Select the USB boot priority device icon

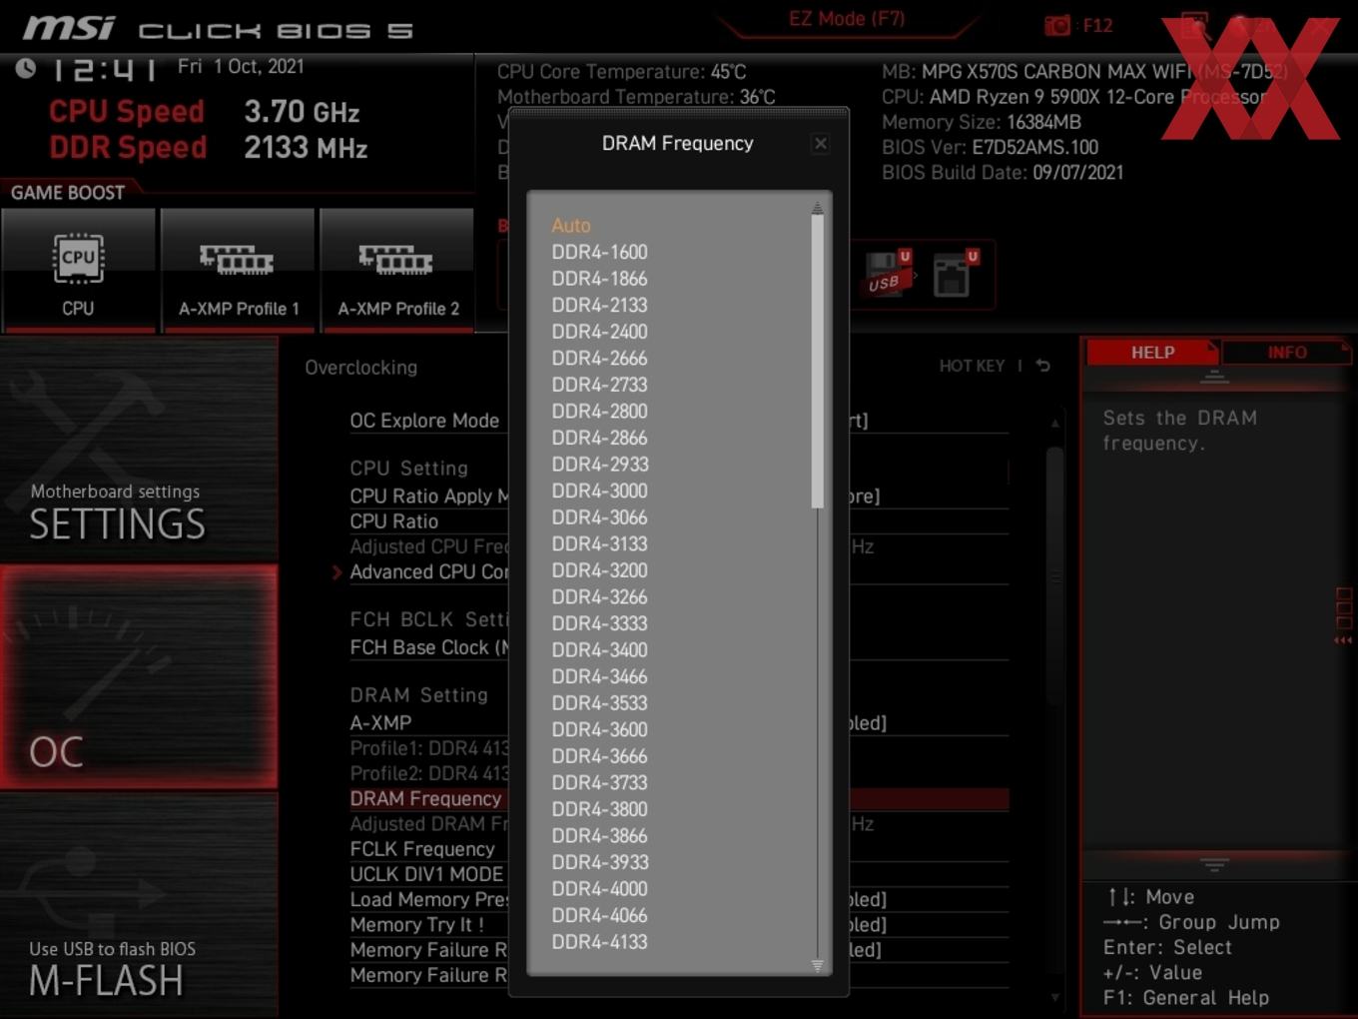[887, 274]
